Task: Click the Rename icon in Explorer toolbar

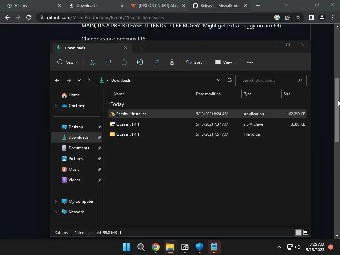Action: tap(140, 62)
